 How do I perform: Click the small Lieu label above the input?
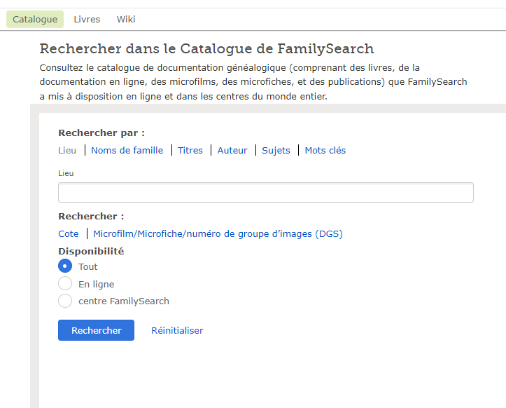(x=66, y=172)
